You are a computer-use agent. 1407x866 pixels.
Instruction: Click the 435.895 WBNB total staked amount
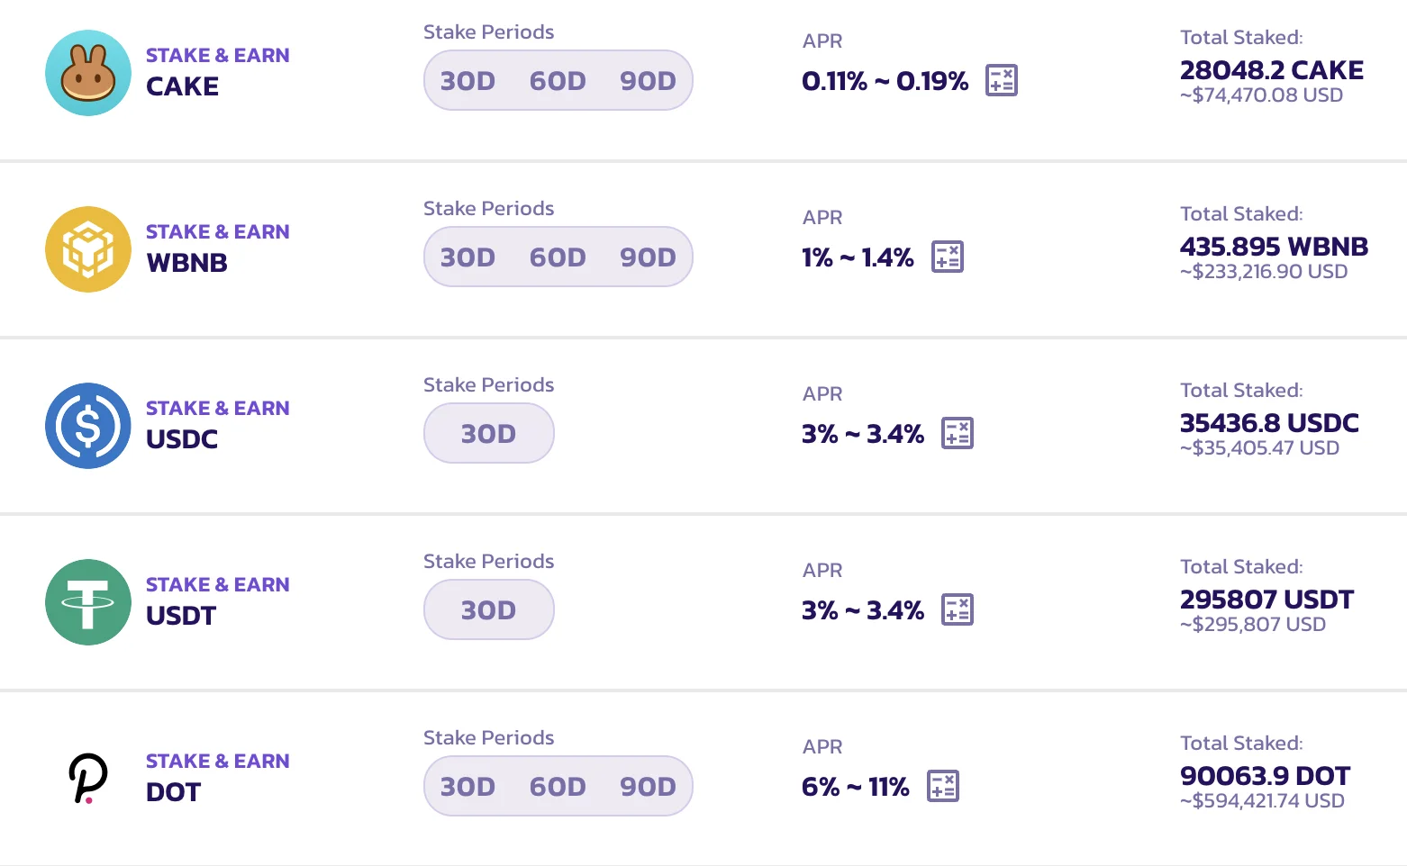point(1274,247)
